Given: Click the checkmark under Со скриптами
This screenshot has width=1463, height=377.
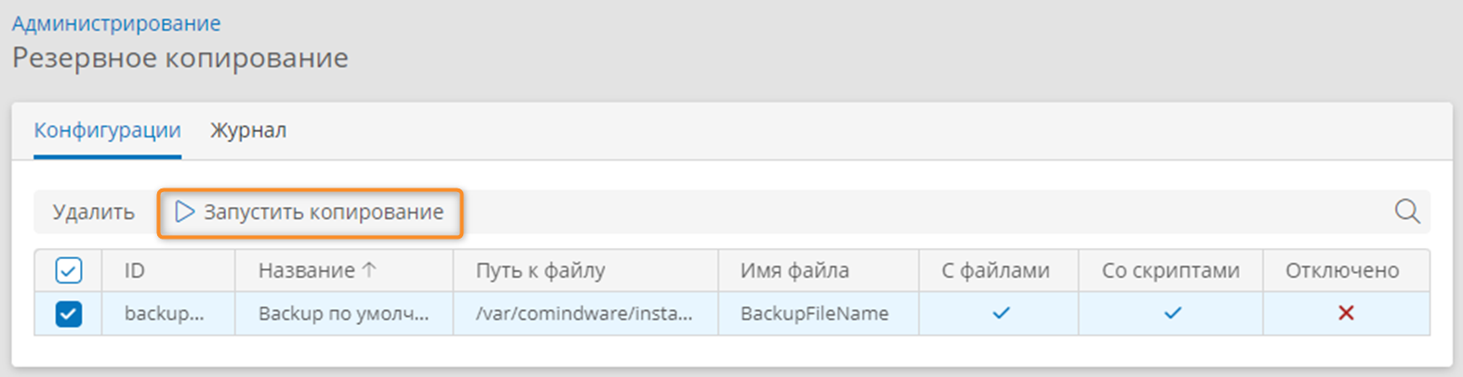Looking at the screenshot, I should click(1173, 313).
